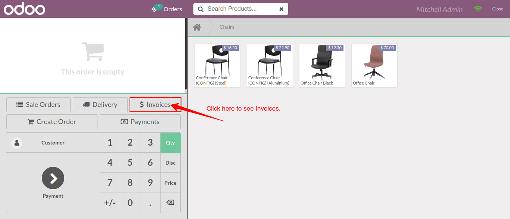Click the round Payment arrow button
Image resolution: width=510 pixels, height=219 pixels.
(x=53, y=178)
